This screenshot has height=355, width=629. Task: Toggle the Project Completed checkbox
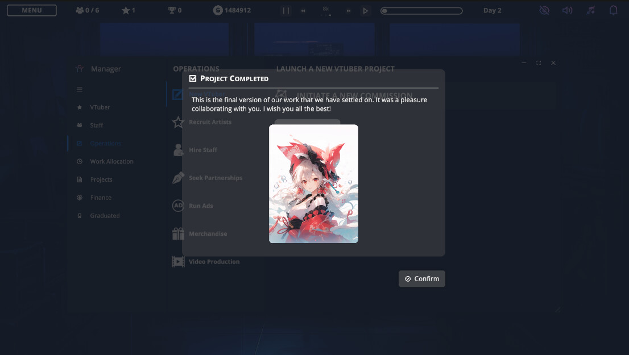pyautogui.click(x=192, y=78)
